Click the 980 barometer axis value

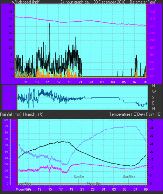click(152, 69)
